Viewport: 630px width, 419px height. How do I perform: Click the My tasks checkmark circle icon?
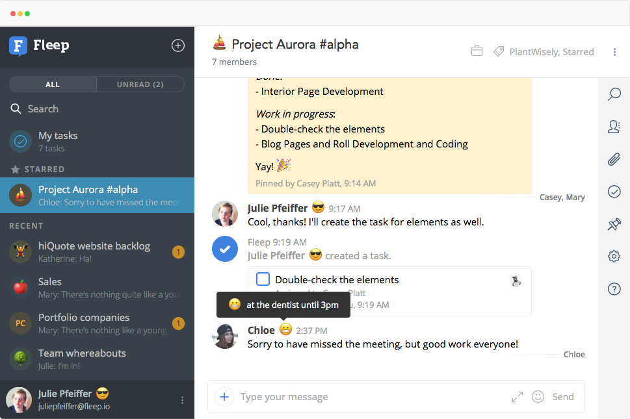[21, 141]
